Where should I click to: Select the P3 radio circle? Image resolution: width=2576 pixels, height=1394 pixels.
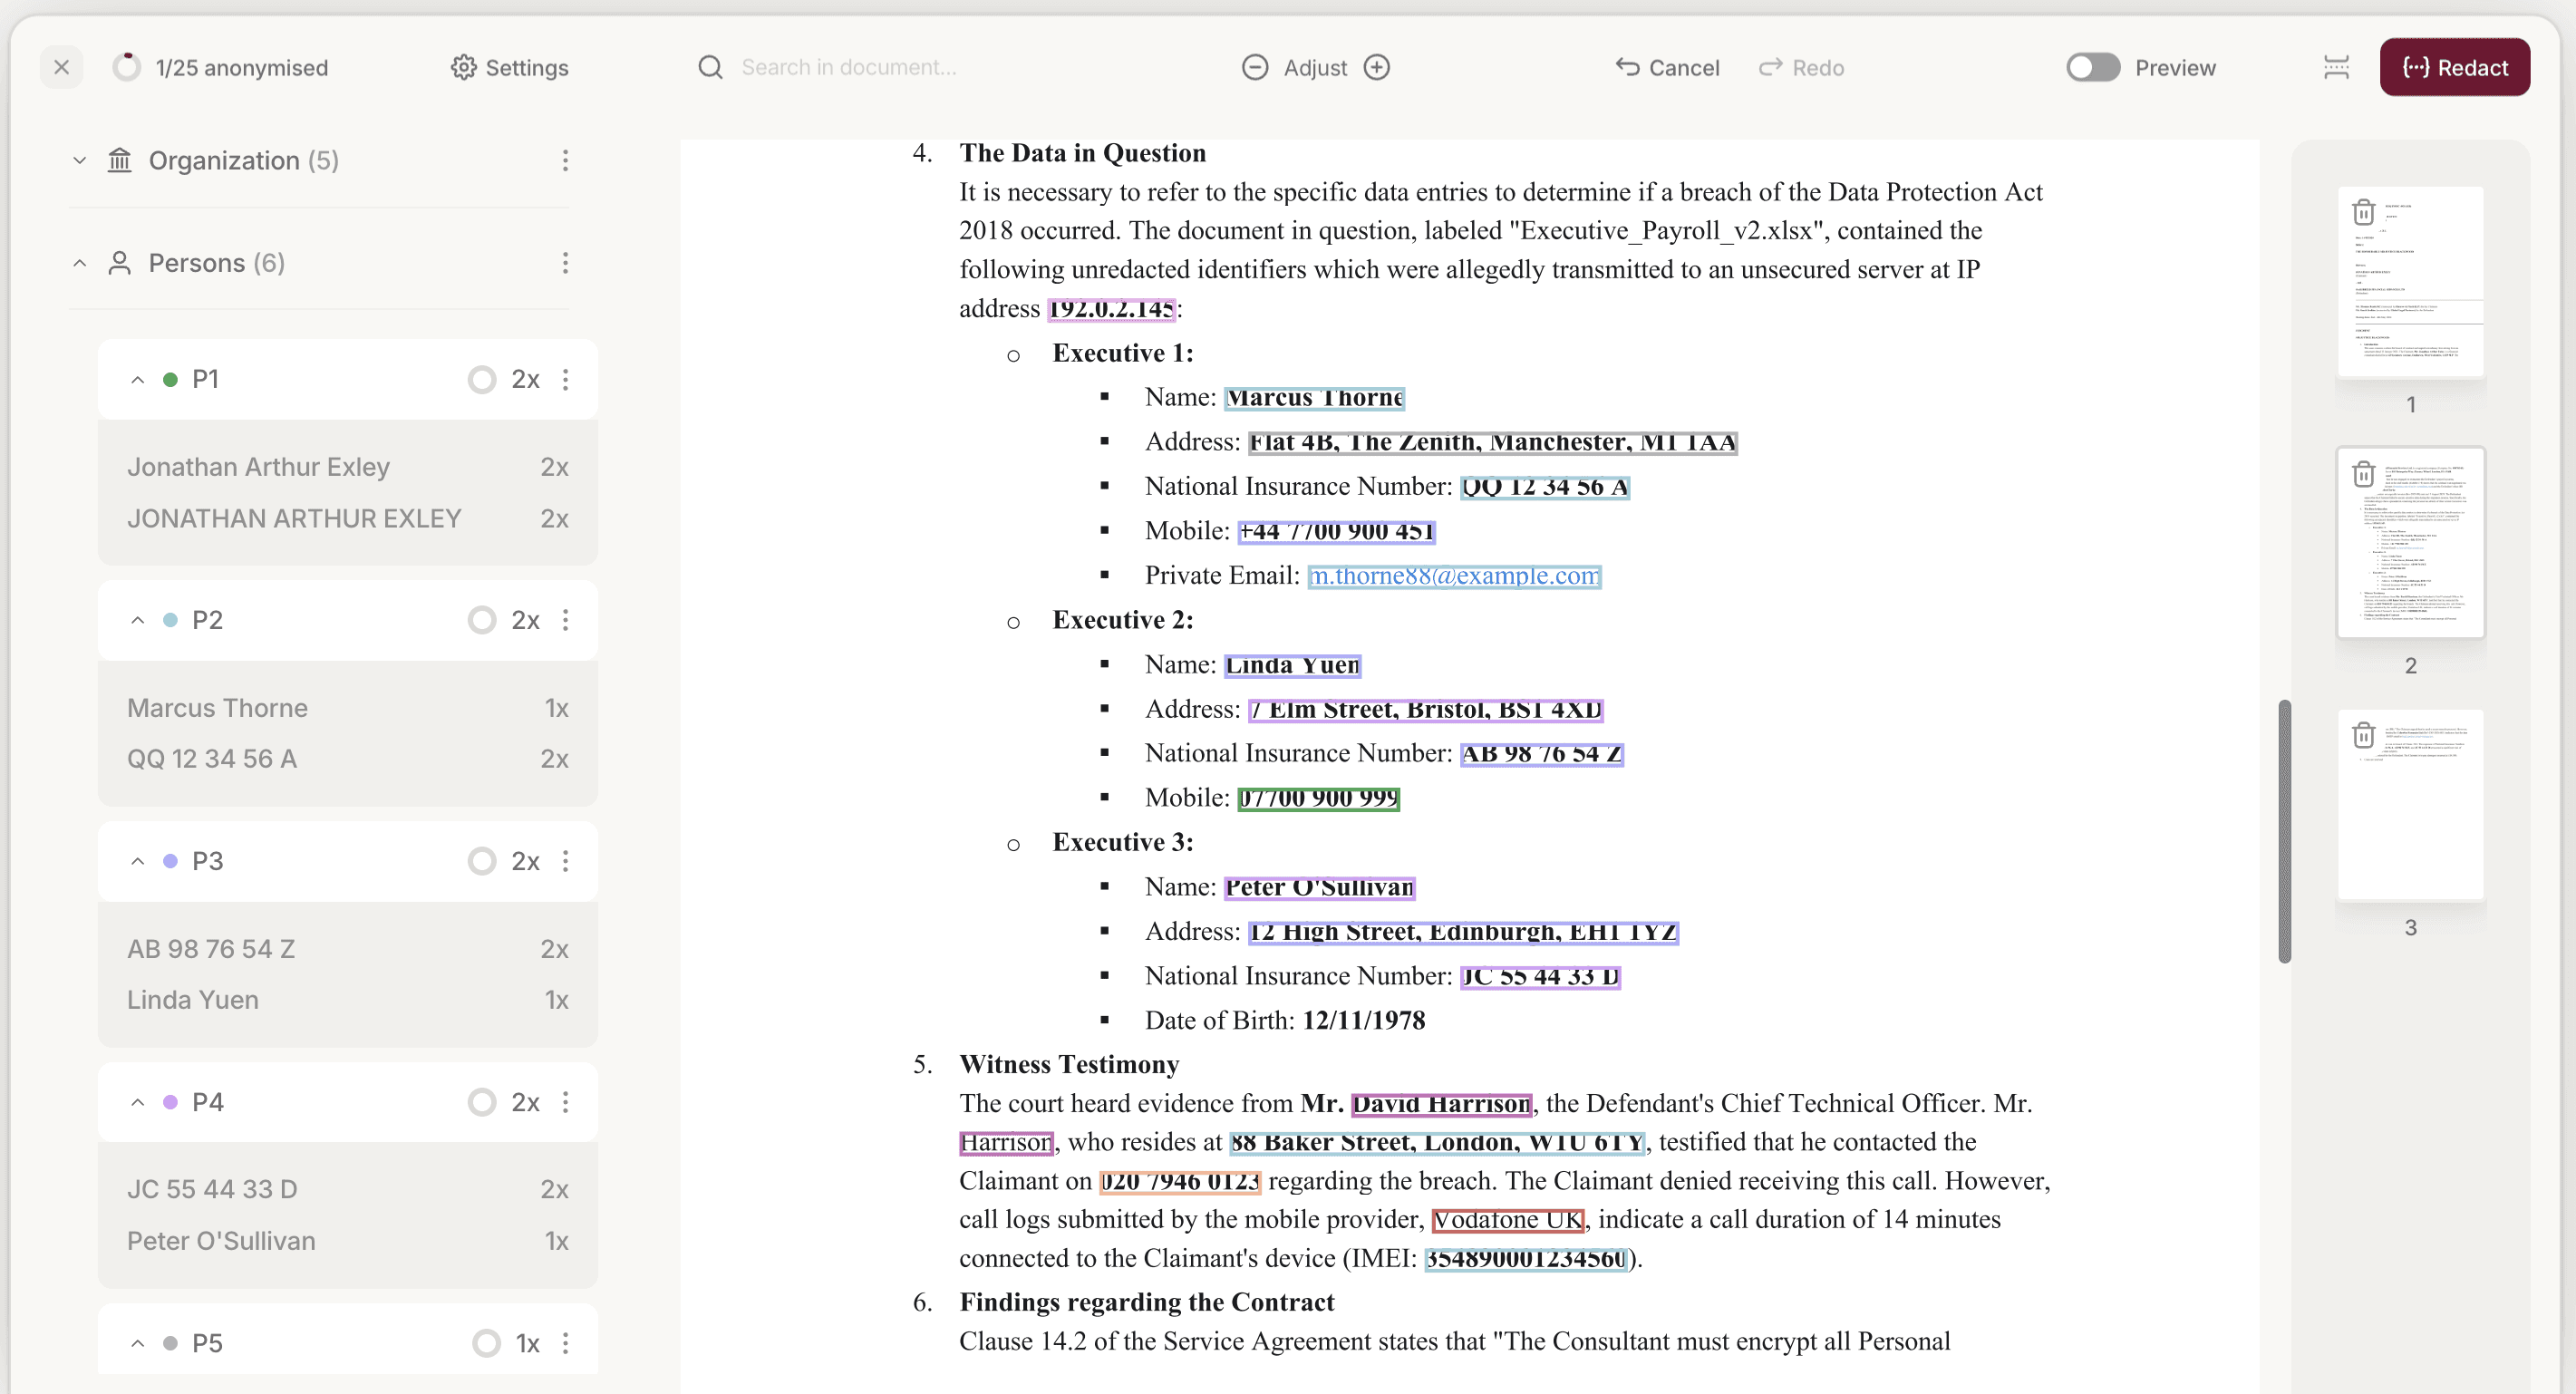tap(482, 861)
